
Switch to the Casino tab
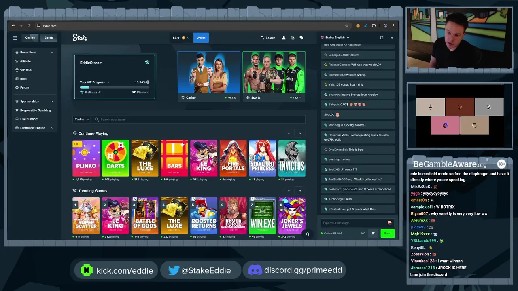pos(30,38)
